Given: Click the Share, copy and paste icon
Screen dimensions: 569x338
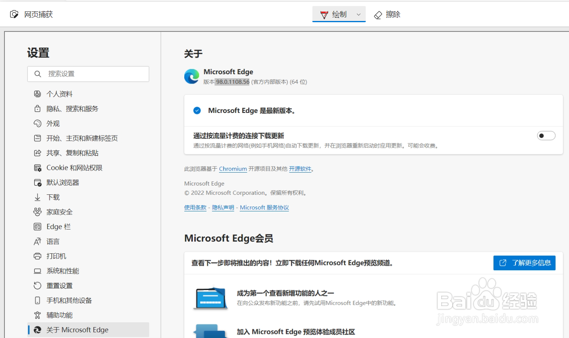Looking at the screenshot, I should tap(38, 153).
